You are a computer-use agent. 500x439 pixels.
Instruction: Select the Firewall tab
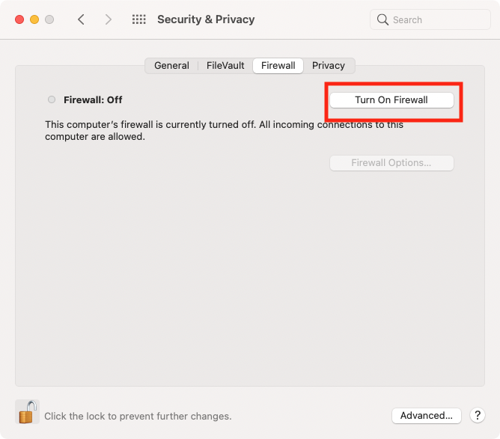tap(278, 66)
